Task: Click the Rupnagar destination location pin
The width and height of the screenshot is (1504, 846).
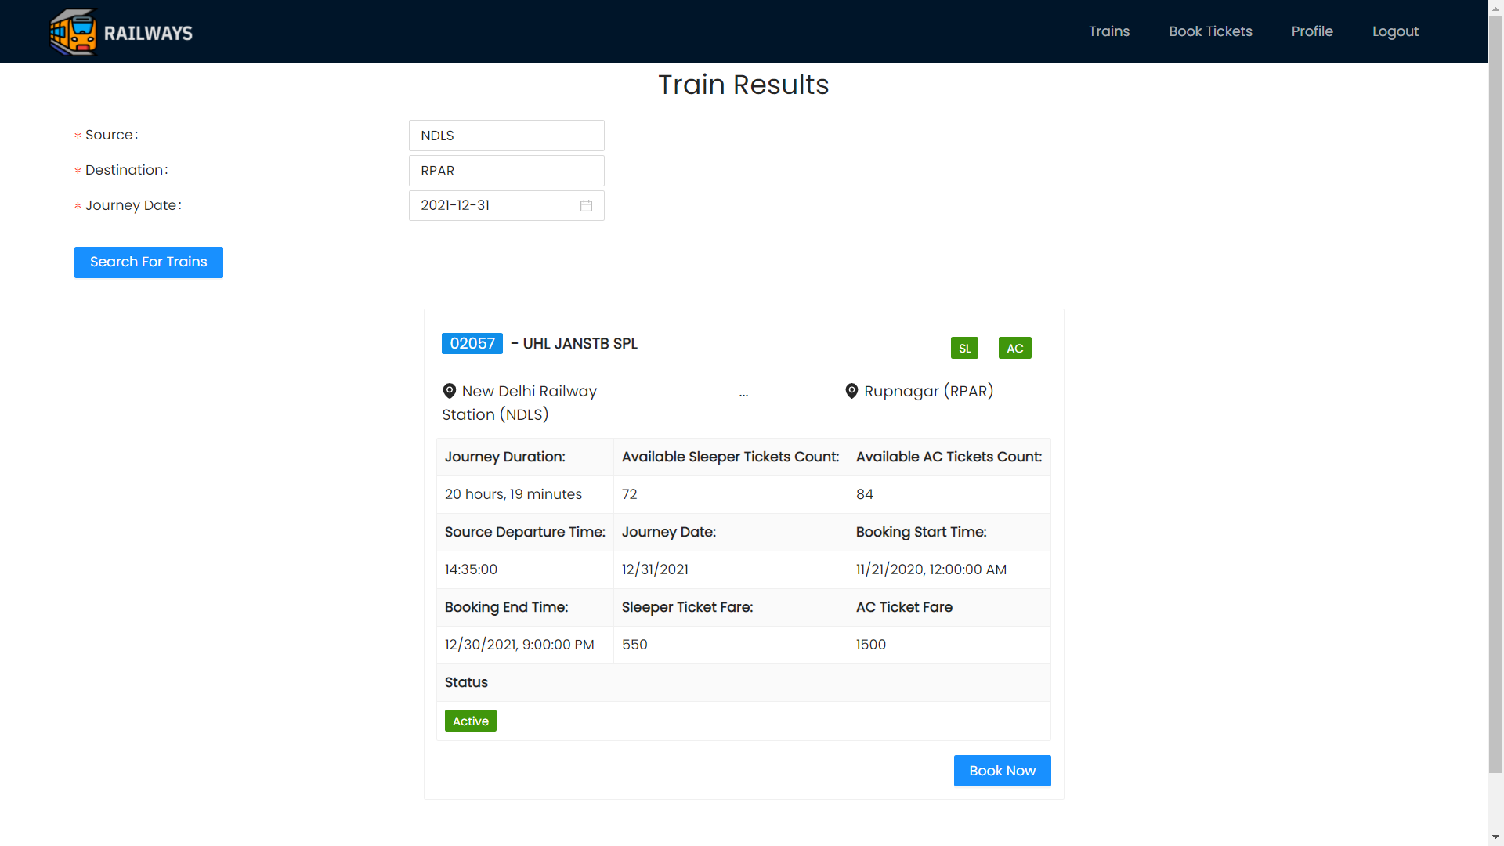Action: (851, 391)
